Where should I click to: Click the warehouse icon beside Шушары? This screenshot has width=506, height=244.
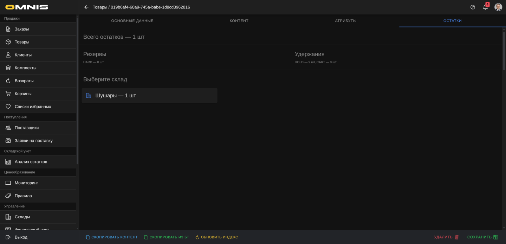pyautogui.click(x=89, y=96)
